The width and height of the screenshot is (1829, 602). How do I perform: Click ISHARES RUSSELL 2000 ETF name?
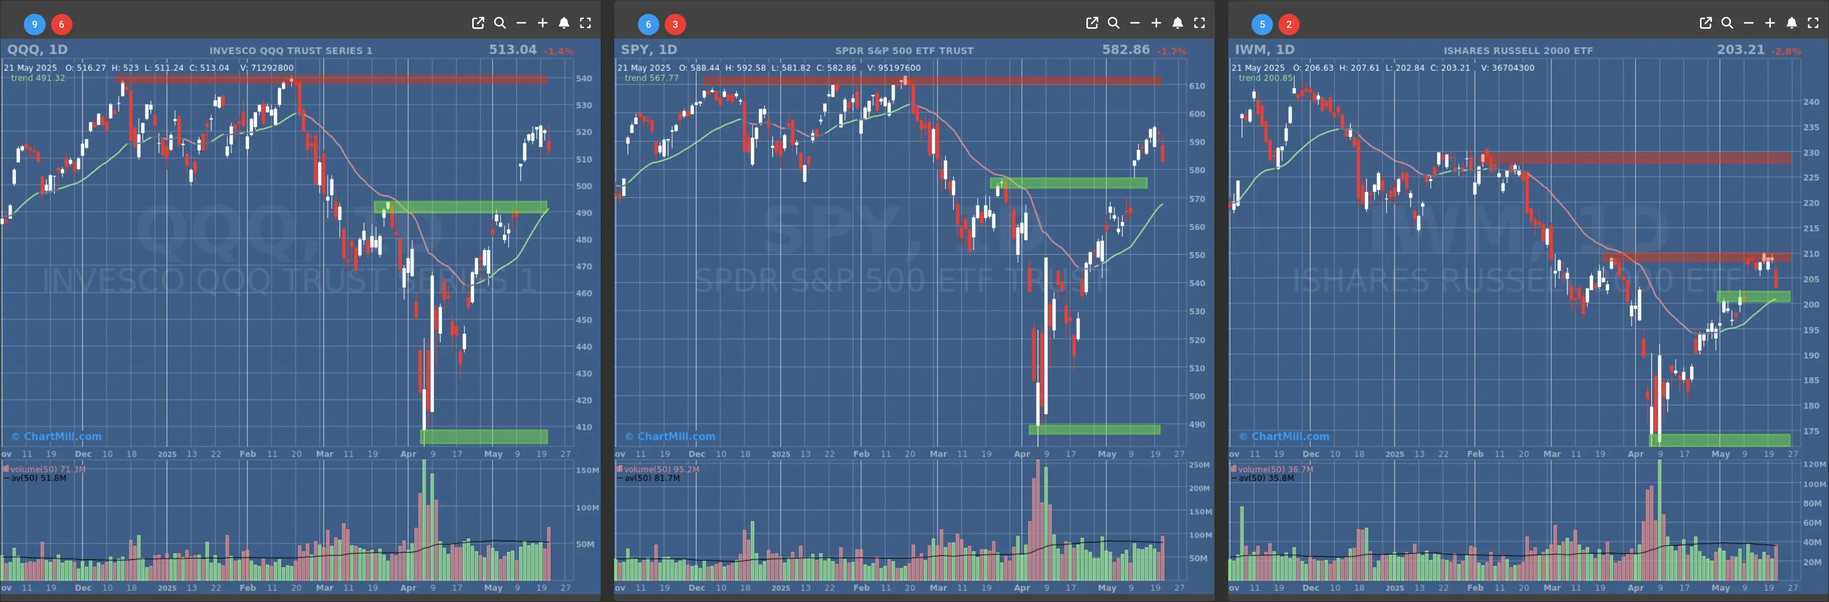1518,51
